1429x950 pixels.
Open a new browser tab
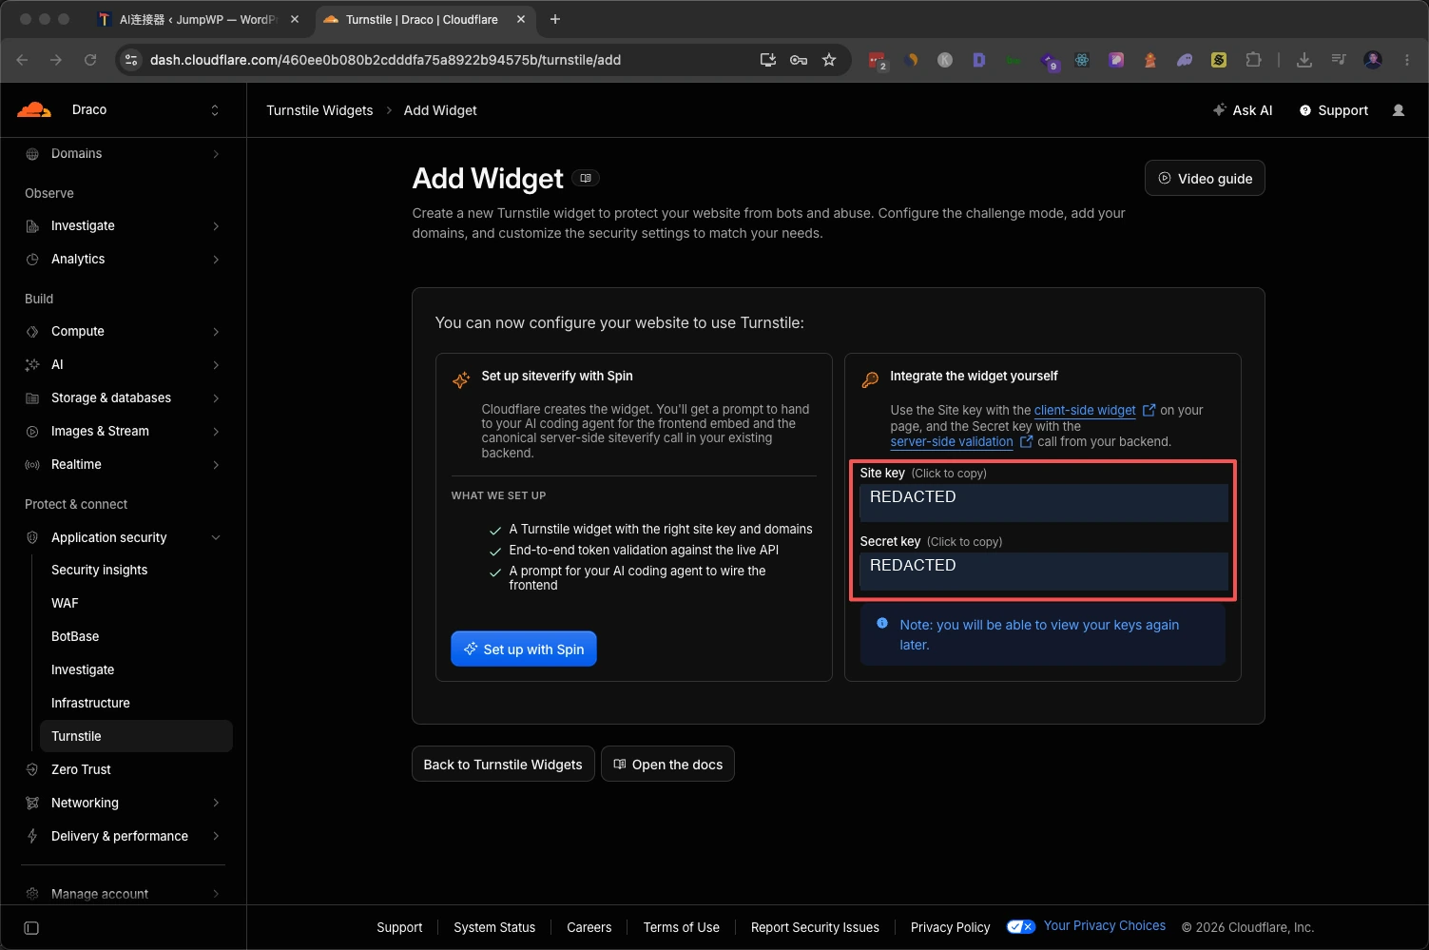click(x=555, y=19)
